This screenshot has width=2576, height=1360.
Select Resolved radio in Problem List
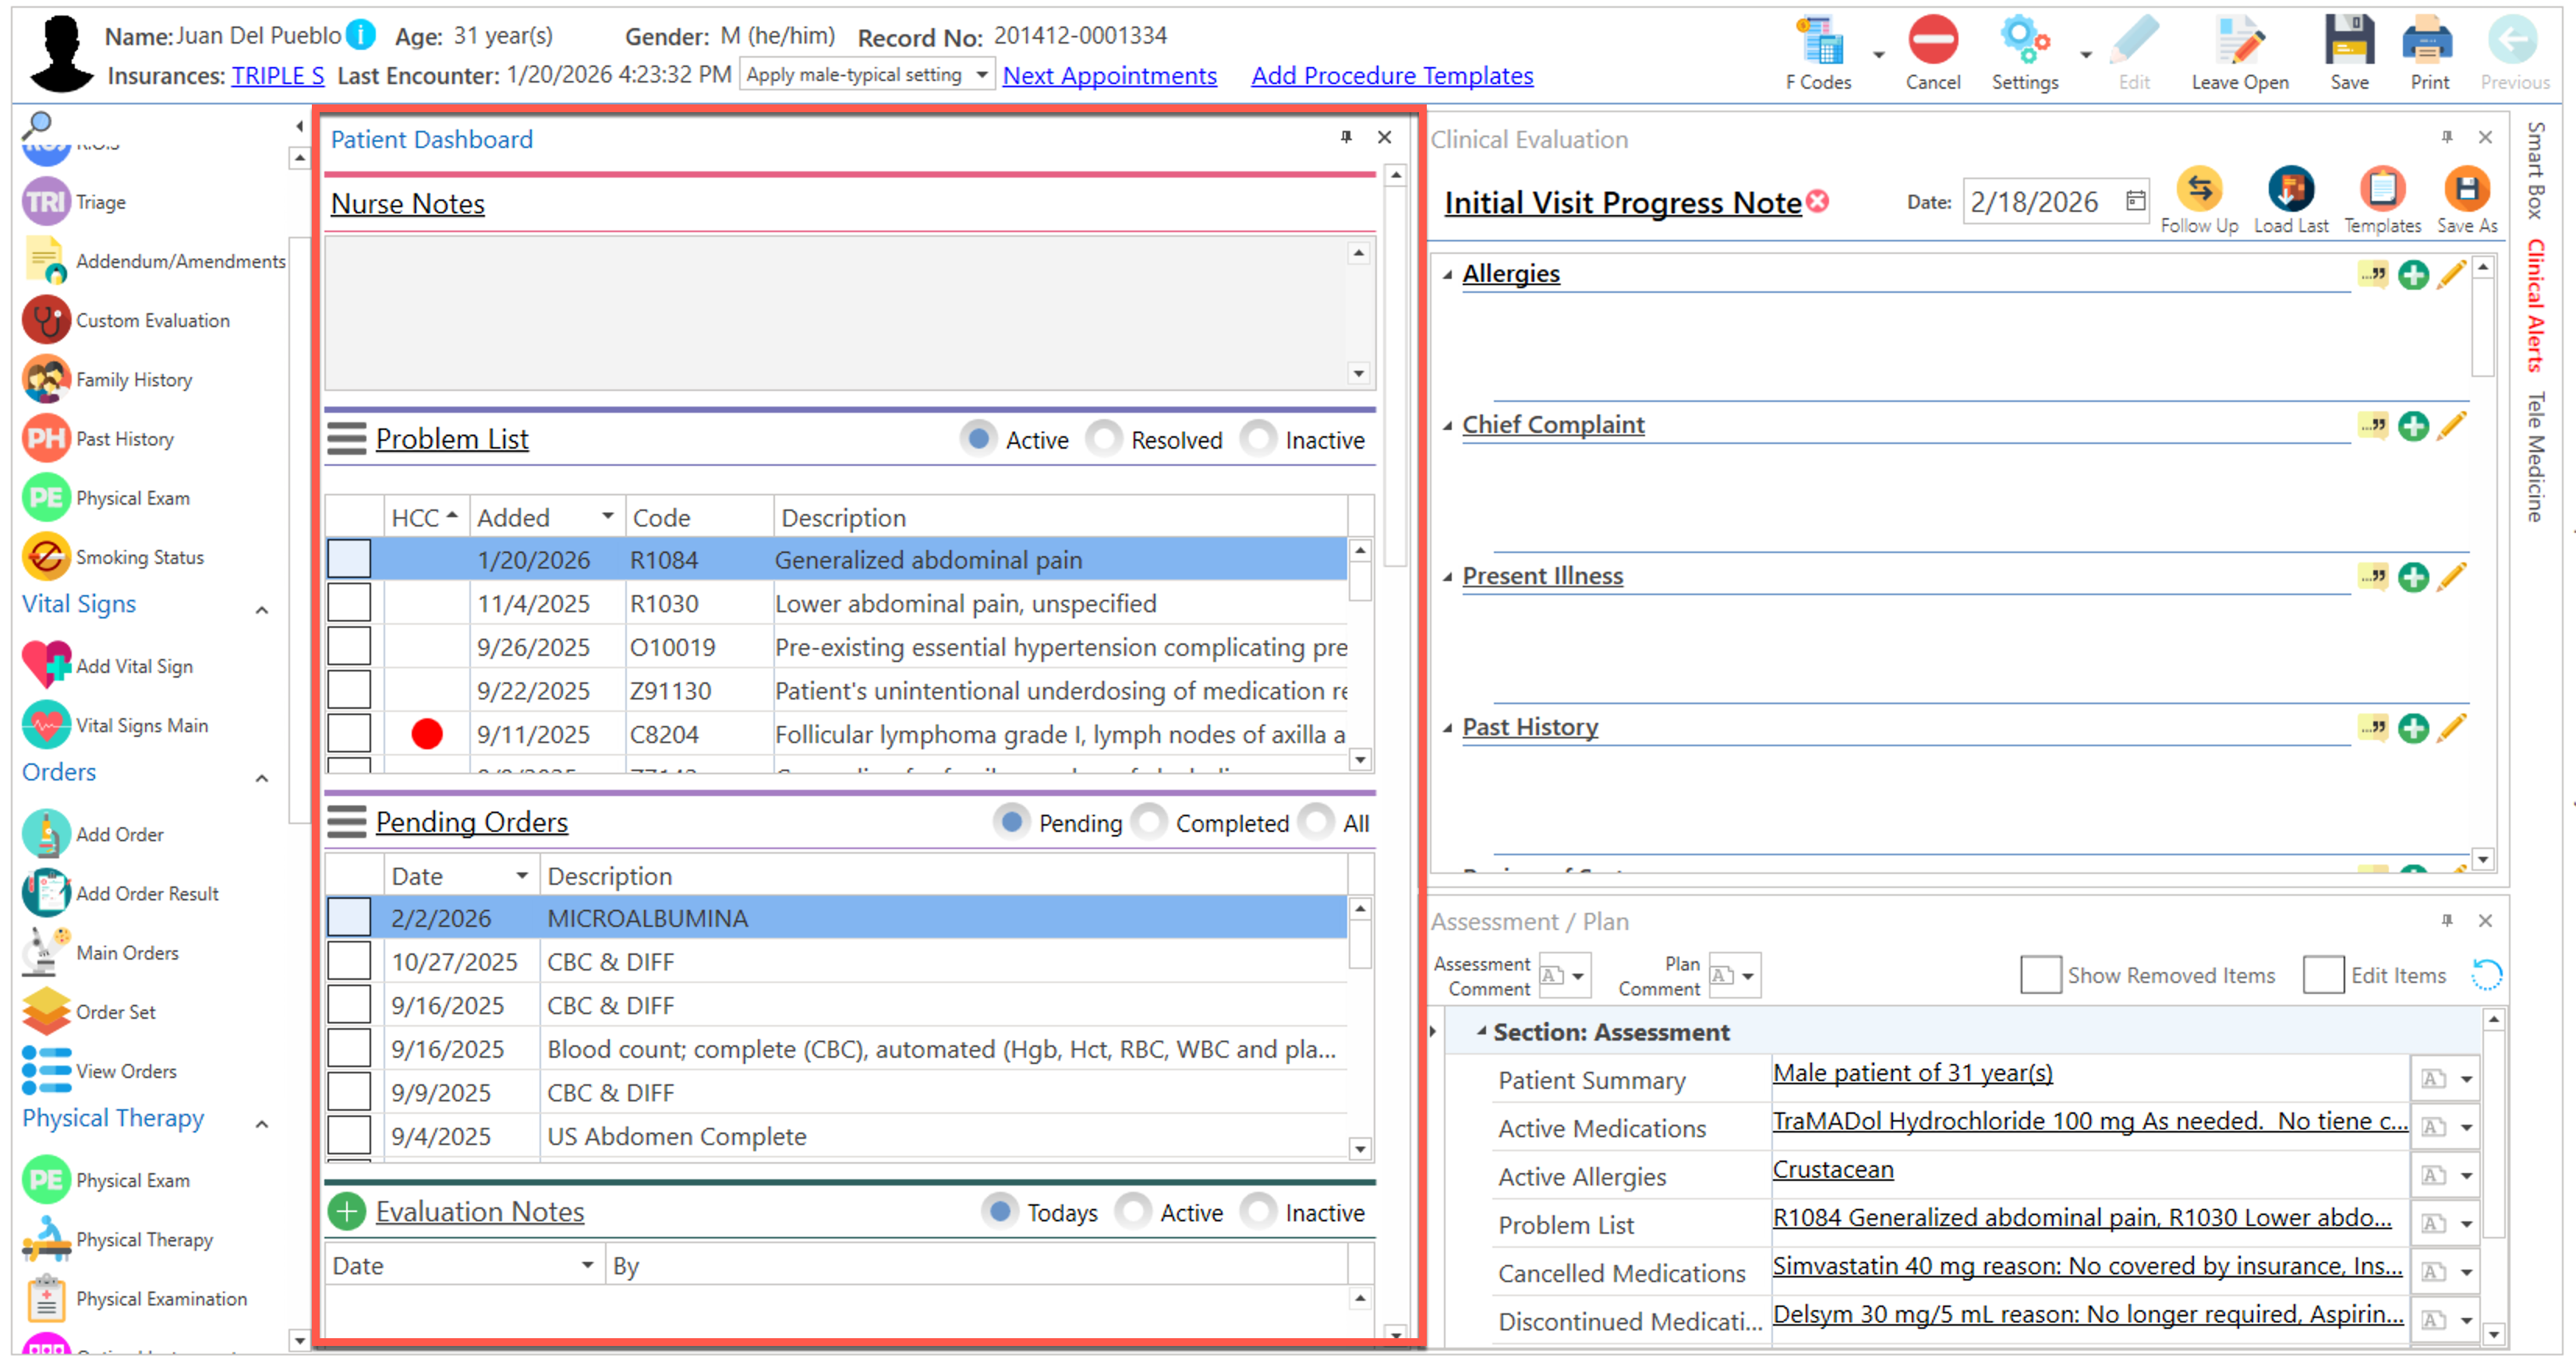(x=1105, y=439)
